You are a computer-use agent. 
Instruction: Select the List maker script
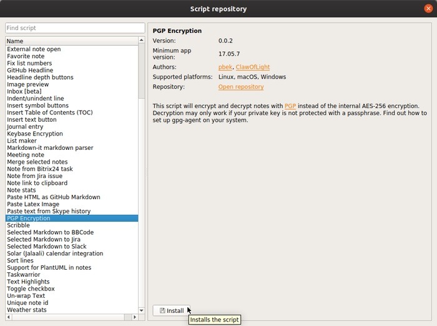point(72,141)
